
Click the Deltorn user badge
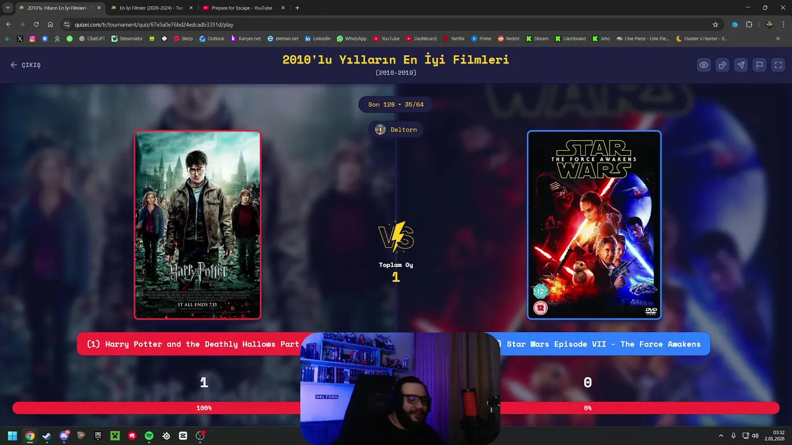[x=396, y=130]
